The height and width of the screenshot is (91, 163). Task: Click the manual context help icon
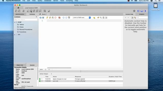[132, 18]
